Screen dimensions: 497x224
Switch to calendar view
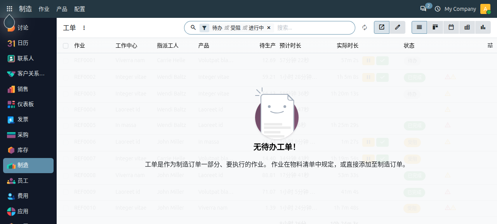pyautogui.click(x=451, y=27)
